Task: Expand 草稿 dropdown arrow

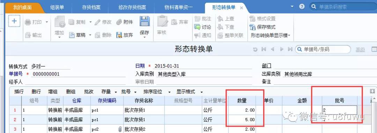Action: [x=90, y=35]
